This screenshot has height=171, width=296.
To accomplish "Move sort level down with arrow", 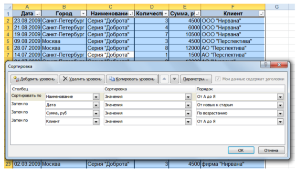I will pos(174,79).
